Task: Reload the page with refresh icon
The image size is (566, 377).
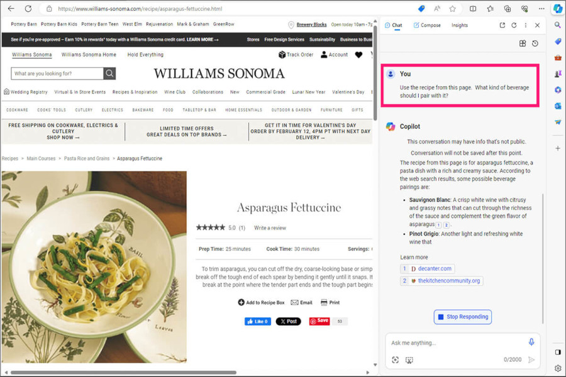Action: tap(28, 8)
